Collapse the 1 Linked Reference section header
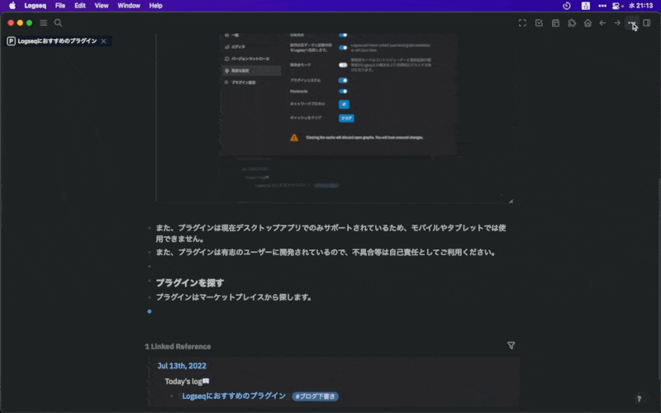The height and width of the screenshot is (413, 661). [x=178, y=346]
